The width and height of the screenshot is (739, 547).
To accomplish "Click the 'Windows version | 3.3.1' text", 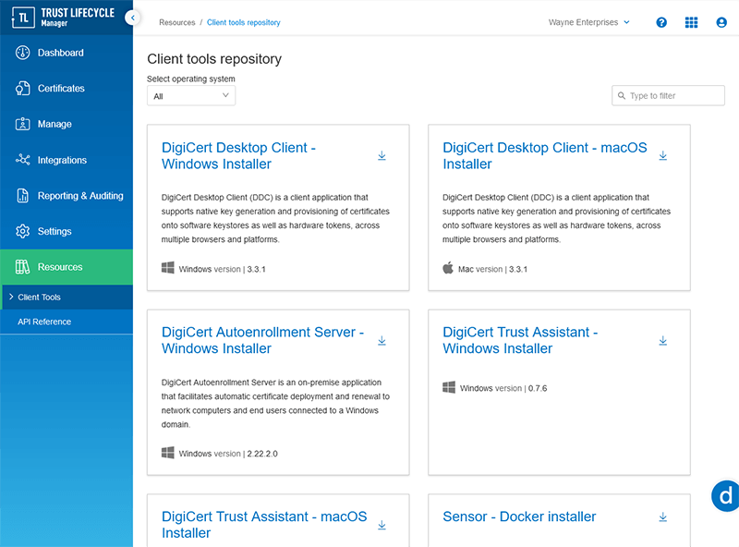I will 222,269.
